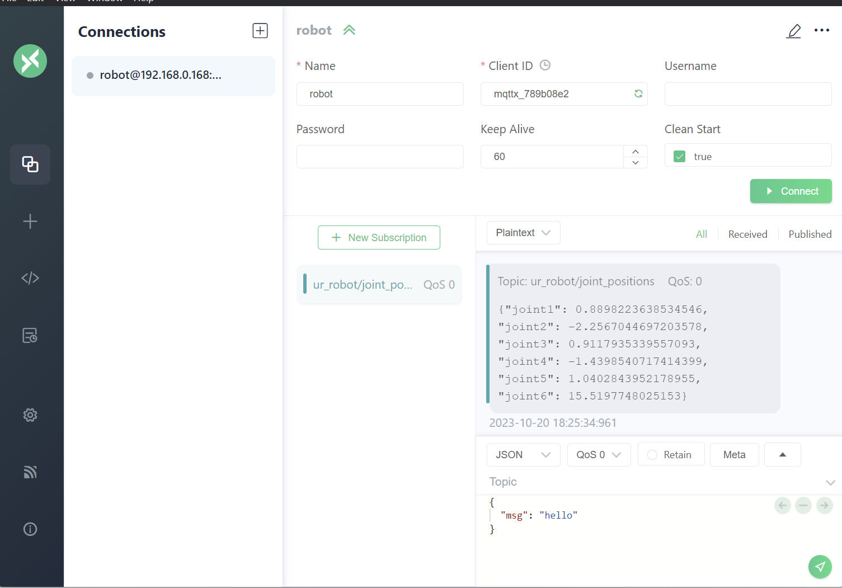Image resolution: width=842 pixels, height=588 pixels.
Task: Open the Log page icon in sidebar
Action: pos(30,336)
